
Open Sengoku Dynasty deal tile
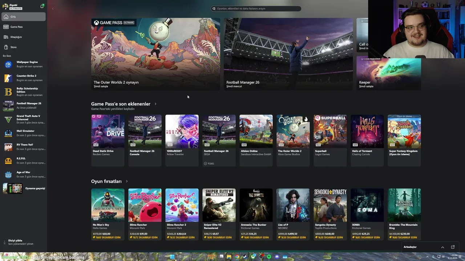[x=330, y=214]
